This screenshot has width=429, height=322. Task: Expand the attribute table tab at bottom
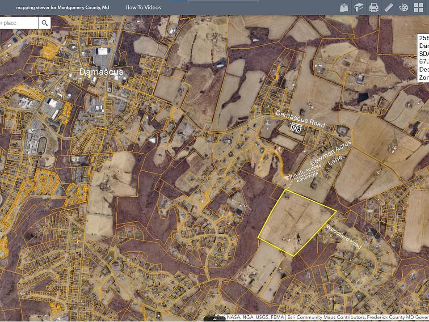pyautogui.click(x=214, y=319)
